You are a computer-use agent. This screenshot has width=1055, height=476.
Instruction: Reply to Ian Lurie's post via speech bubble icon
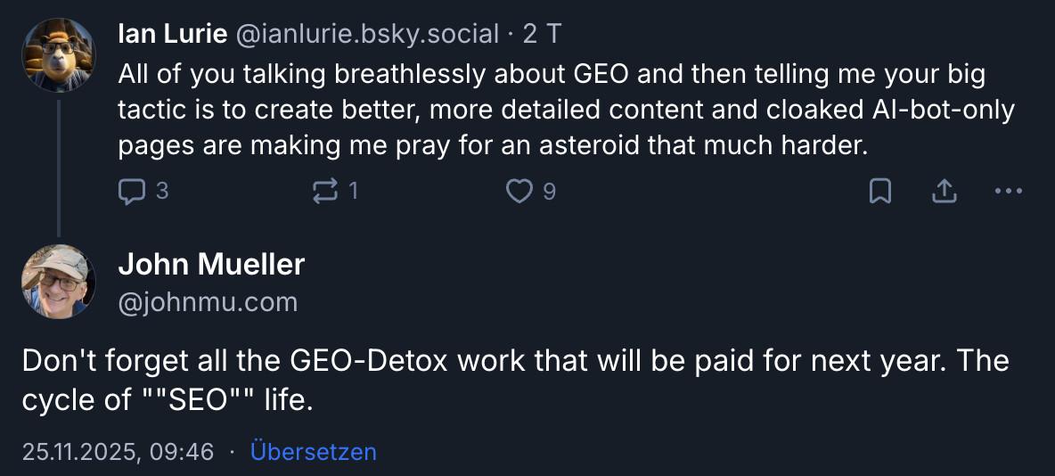coord(131,191)
